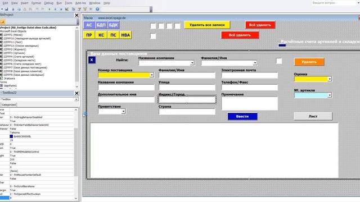Screen dimensions: 360x202
Task: Click the Break pause icon
Action: 55,9
